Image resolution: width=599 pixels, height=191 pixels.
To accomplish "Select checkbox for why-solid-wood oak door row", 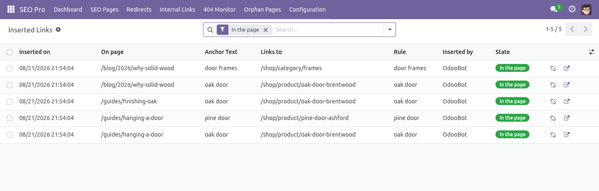I will point(10,85).
